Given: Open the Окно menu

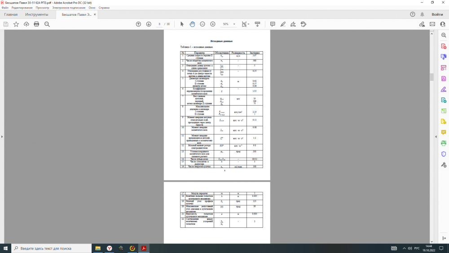Looking at the screenshot, I should click(x=92, y=8).
